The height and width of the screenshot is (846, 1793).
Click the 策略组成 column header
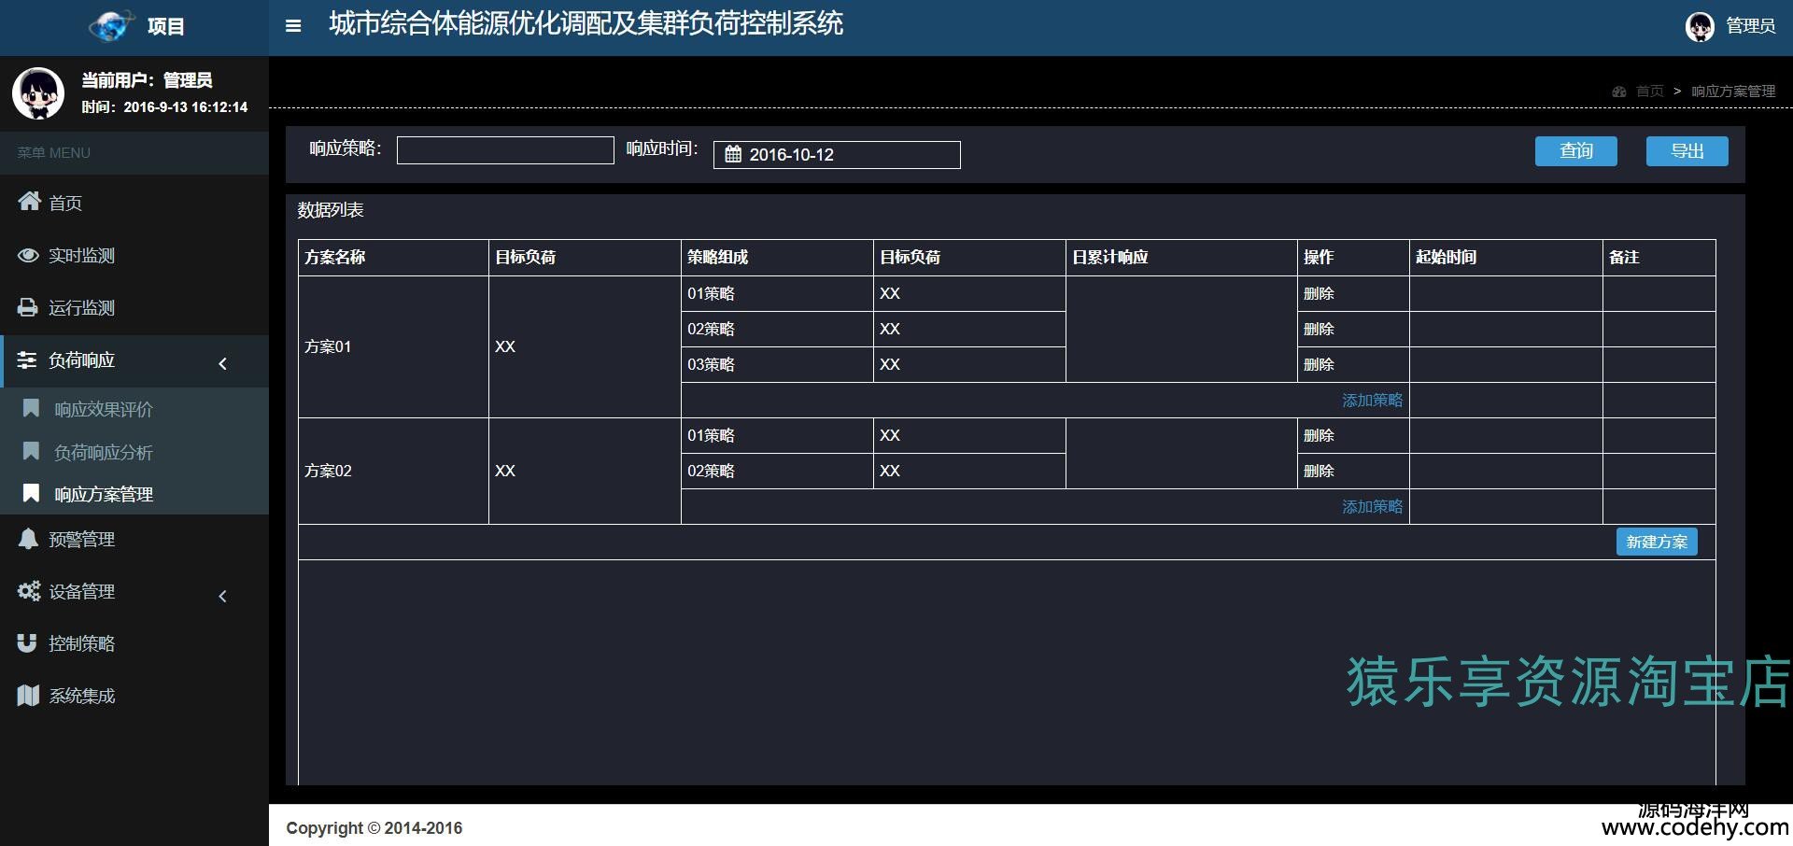point(777,257)
